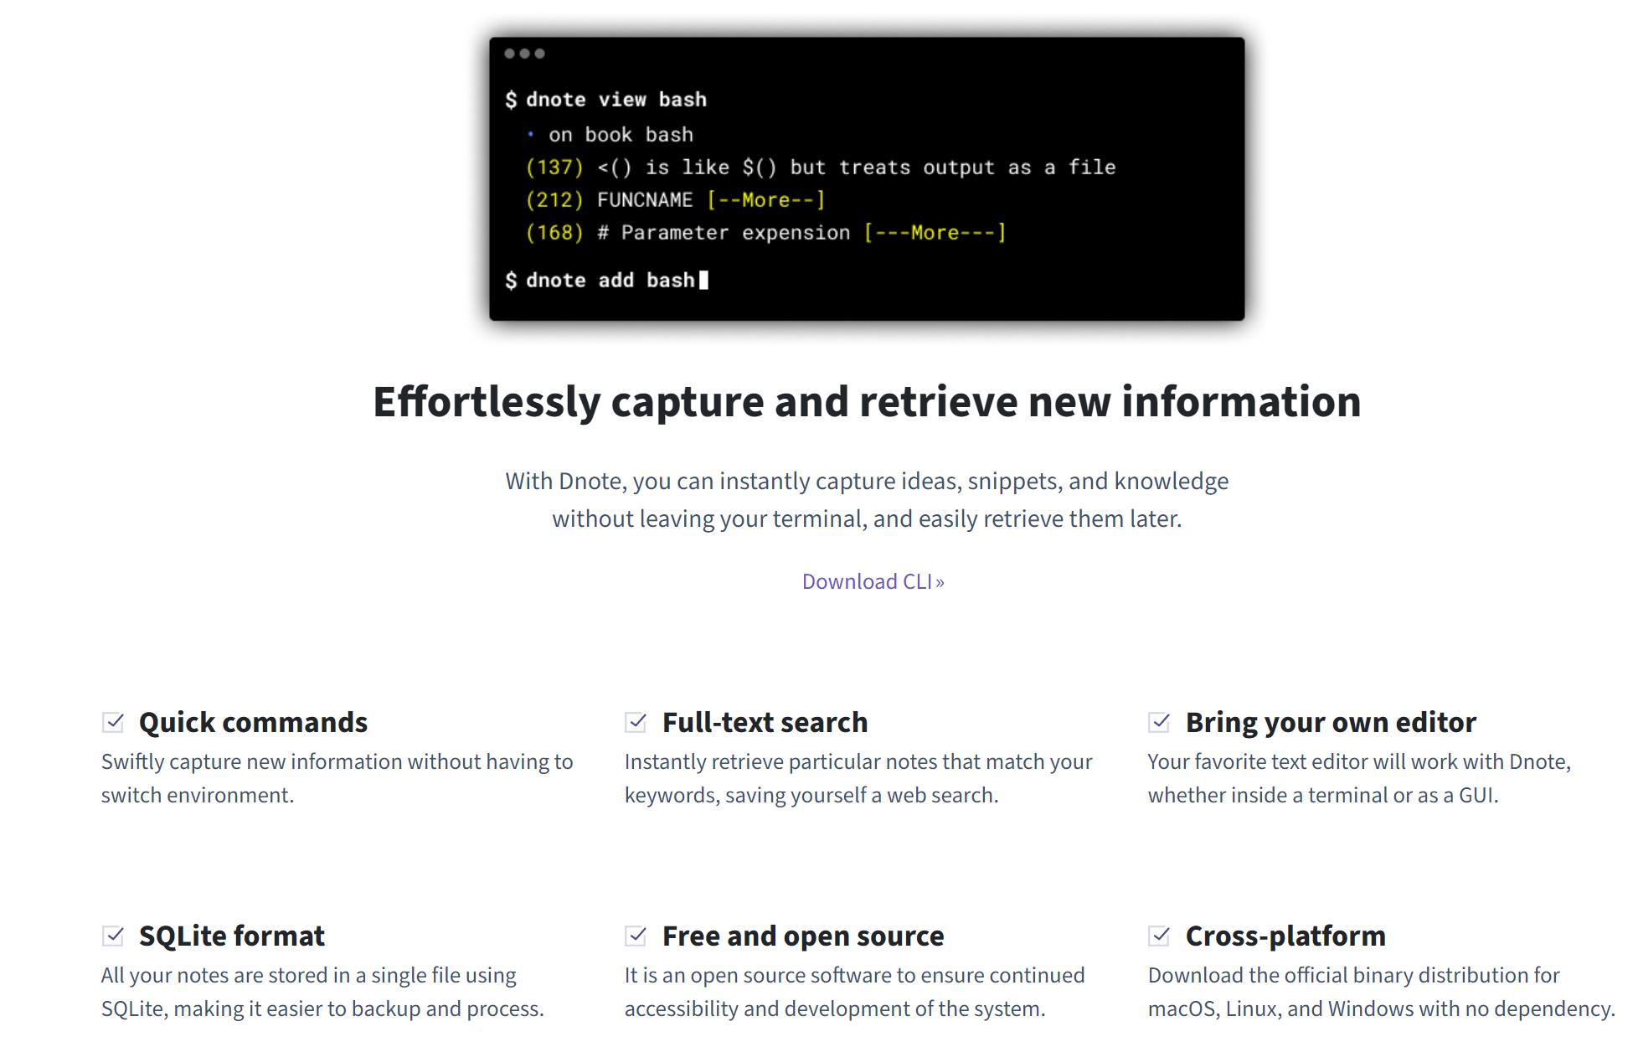The image size is (1638, 1047).
Task: Click checkmark icon beside Bring your own editor
Action: (1160, 722)
